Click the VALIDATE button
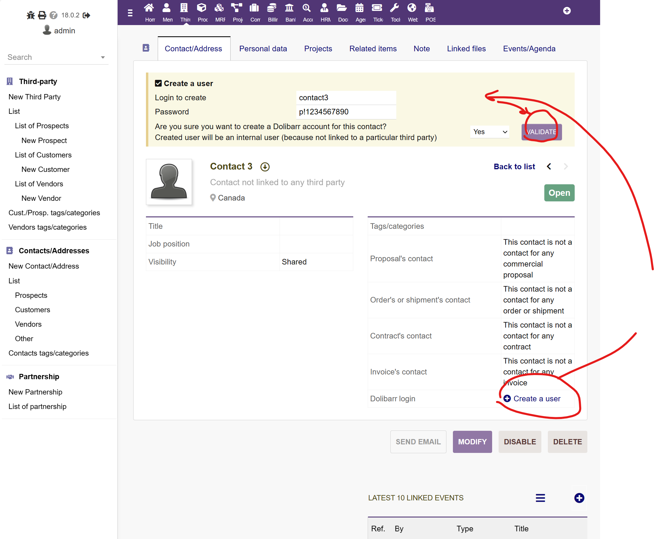 (542, 132)
